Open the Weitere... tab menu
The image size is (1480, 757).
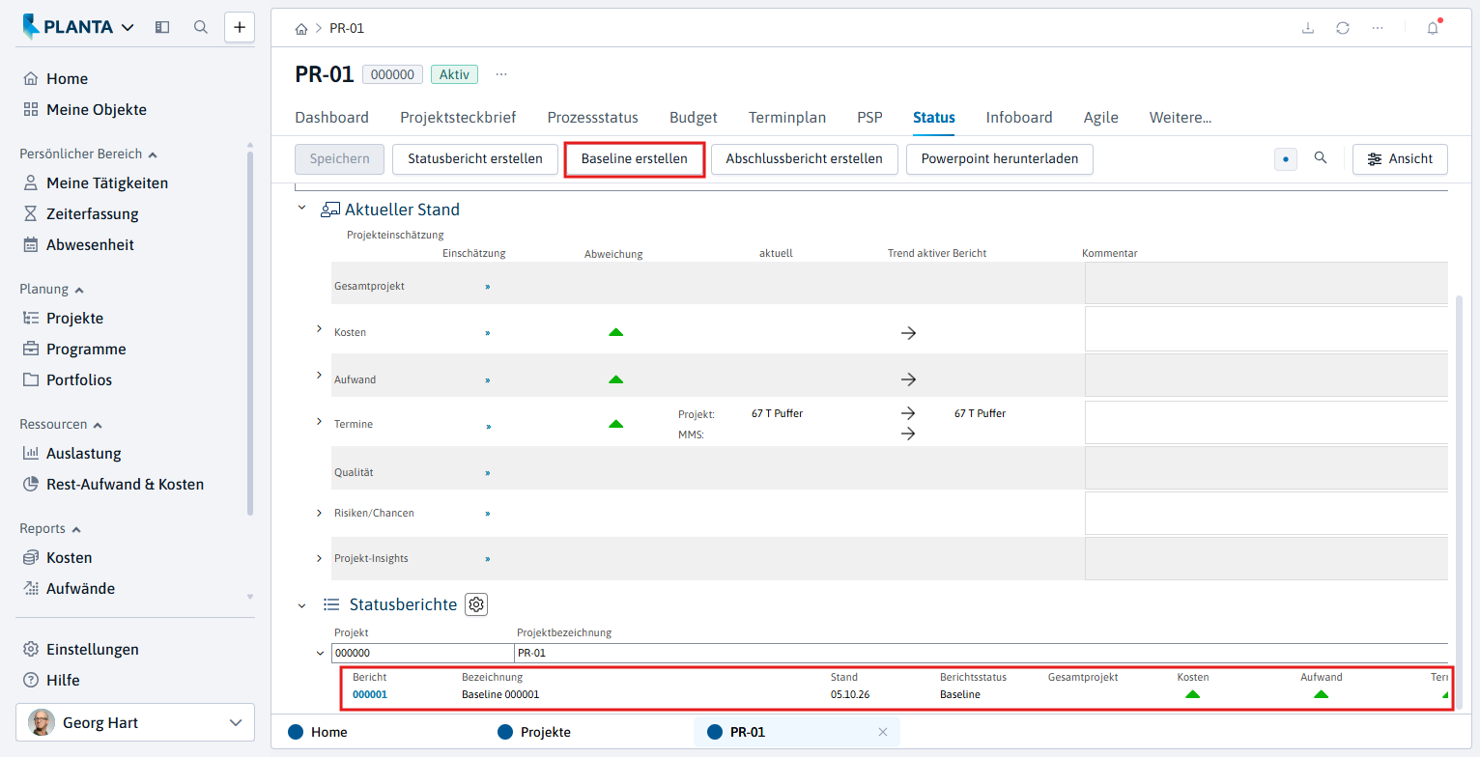(x=1181, y=118)
